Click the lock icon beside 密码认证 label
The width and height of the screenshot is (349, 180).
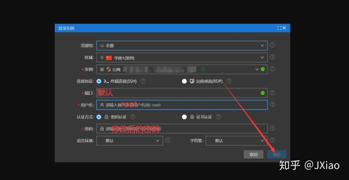click(x=106, y=117)
